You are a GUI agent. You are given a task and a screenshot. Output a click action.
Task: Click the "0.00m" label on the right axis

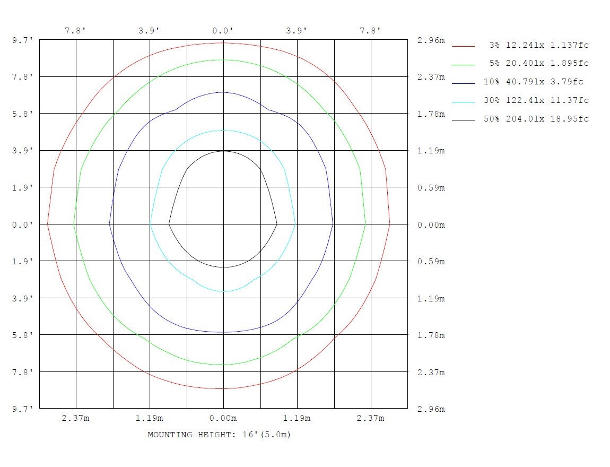click(x=431, y=225)
